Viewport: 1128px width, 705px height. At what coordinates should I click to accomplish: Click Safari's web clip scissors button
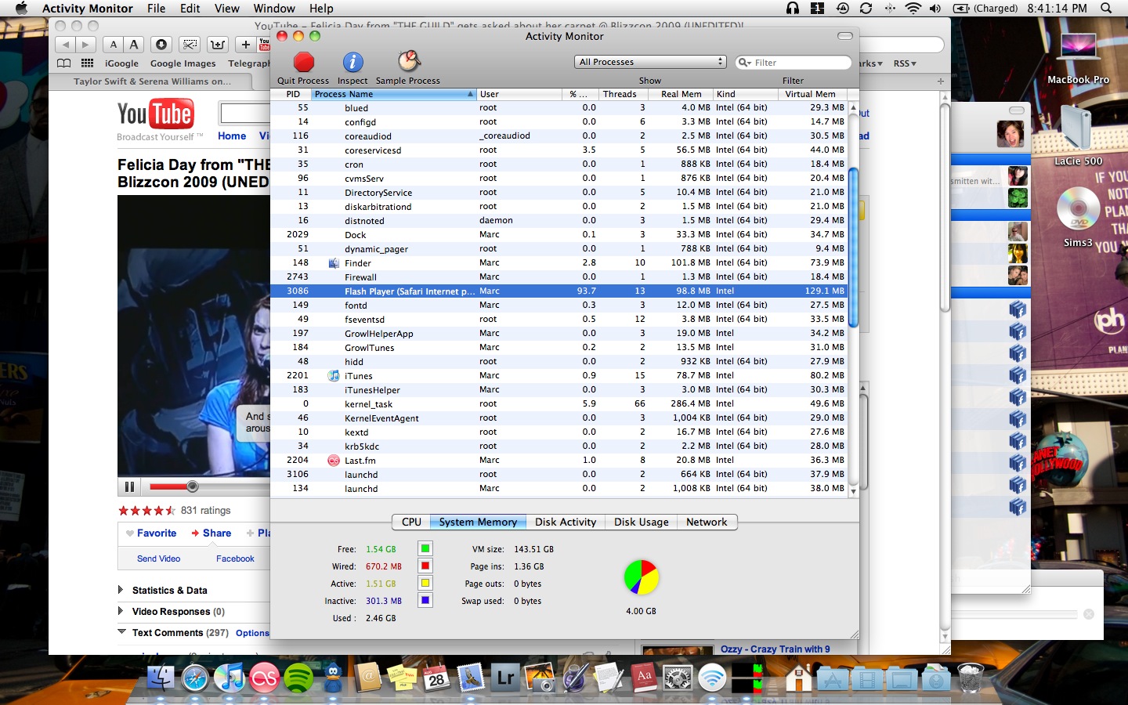pos(190,45)
